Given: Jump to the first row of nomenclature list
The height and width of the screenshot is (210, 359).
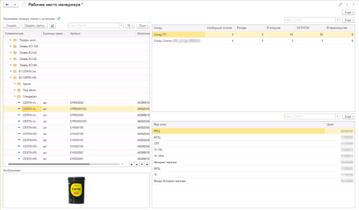Looking at the screenshot, I should [131, 164].
